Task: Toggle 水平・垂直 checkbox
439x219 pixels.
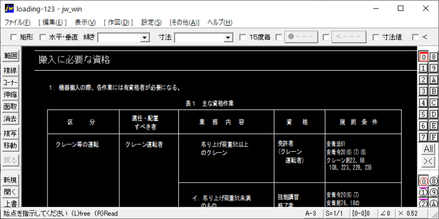Action: 42,37
